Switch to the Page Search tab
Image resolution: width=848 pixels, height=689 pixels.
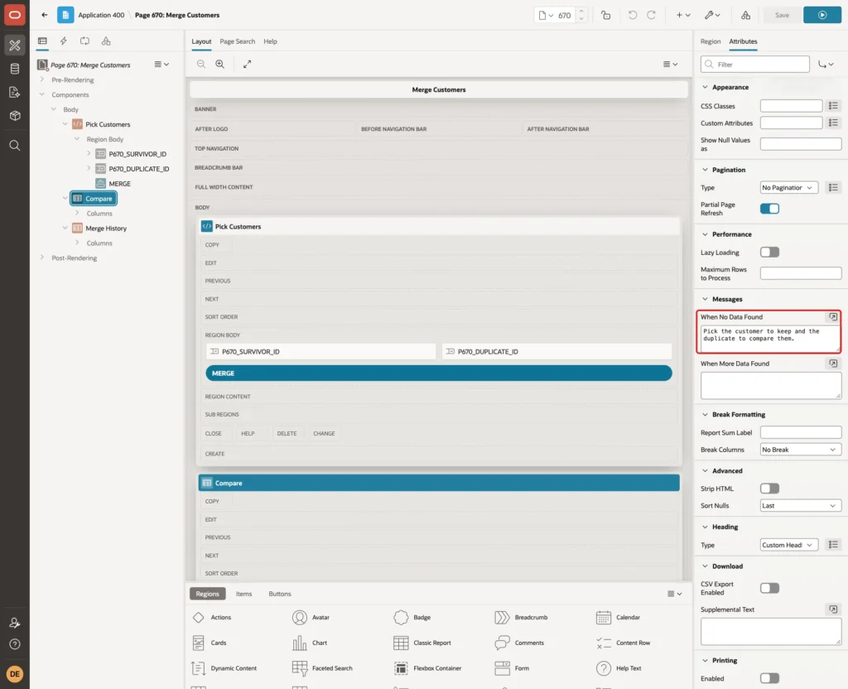coord(237,41)
